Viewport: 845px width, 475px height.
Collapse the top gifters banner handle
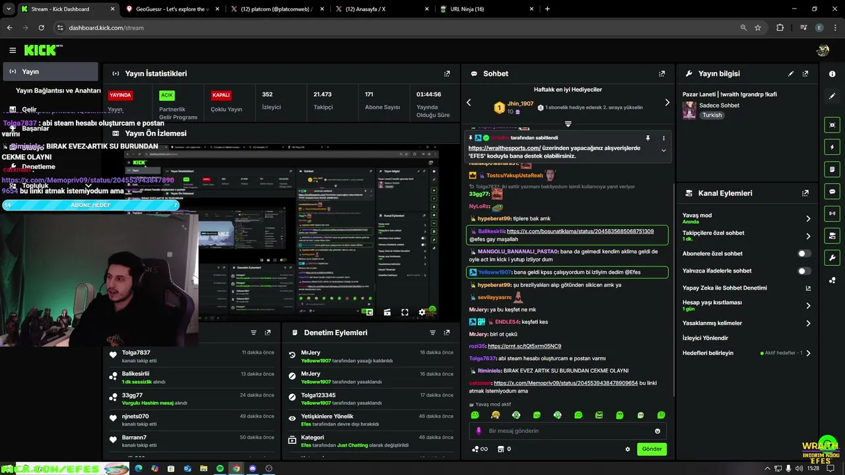pyautogui.click(x=568, y=124)
